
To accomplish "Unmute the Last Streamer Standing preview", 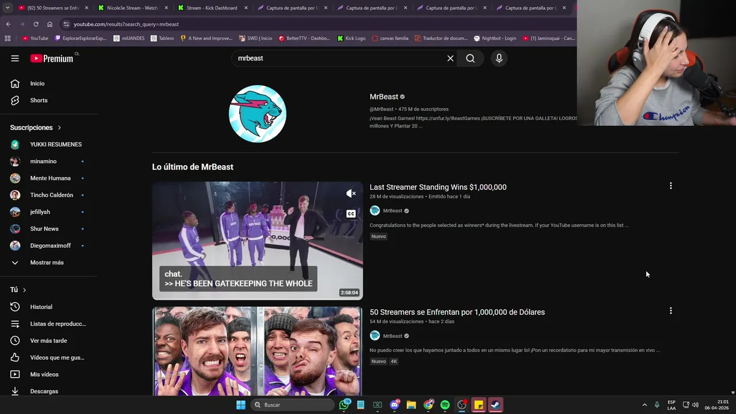I will point(351,194).
